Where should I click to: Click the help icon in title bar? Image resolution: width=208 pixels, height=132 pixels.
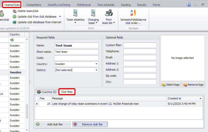[x=189, y=5]
